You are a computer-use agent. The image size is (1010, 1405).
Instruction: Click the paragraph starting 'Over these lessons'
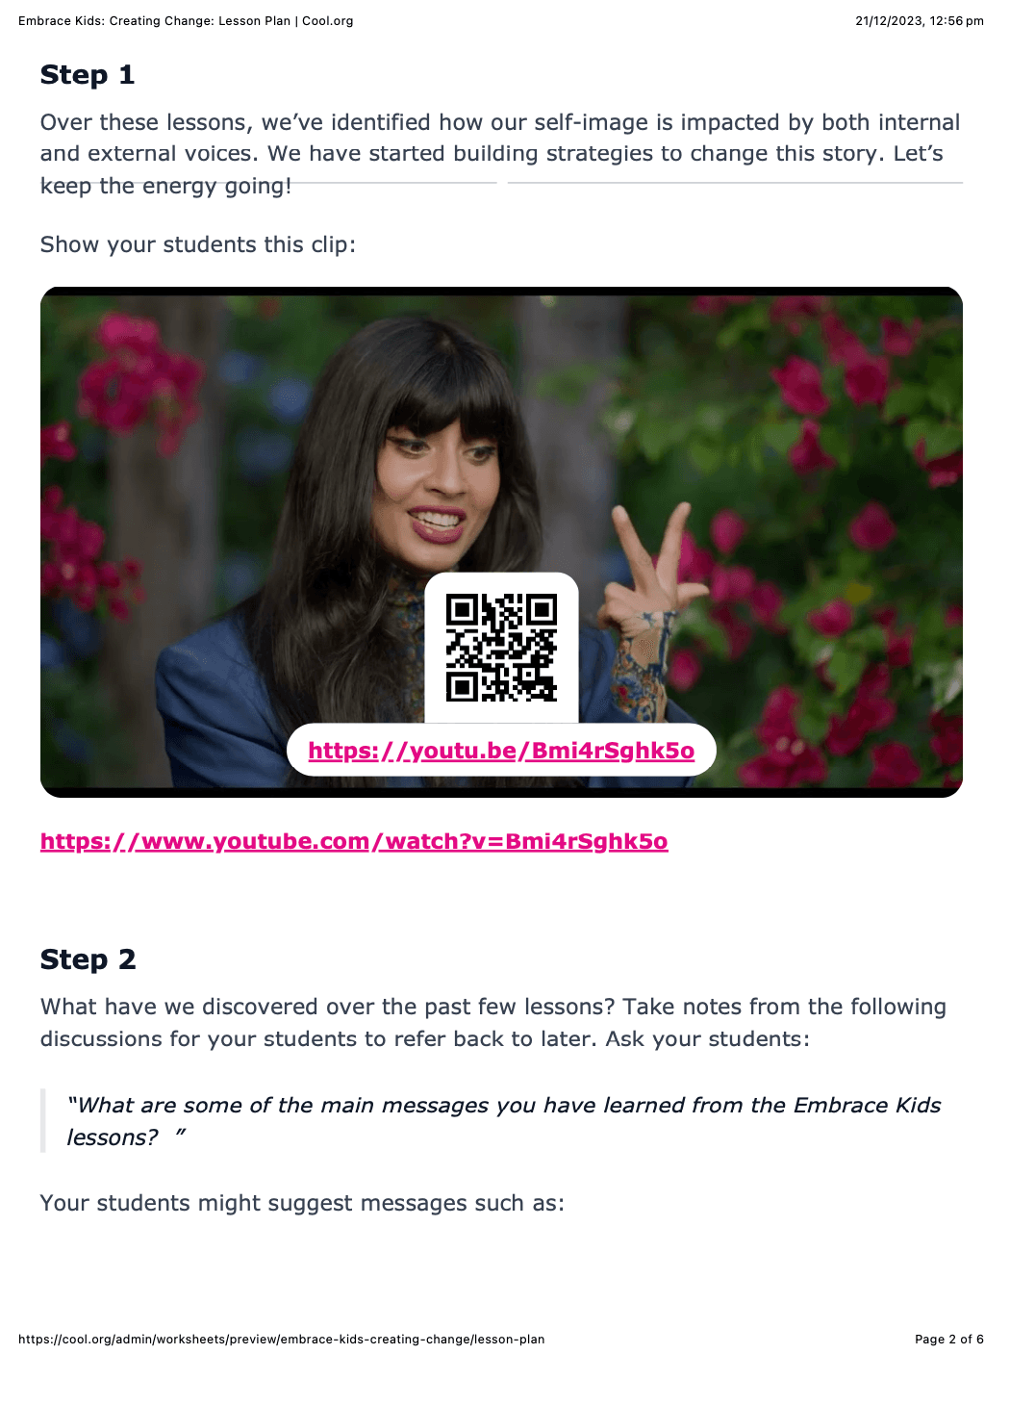[500, 154]
